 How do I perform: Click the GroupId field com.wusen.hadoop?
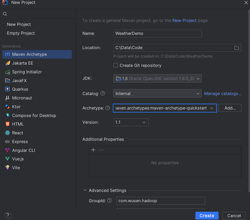tap(161, 201)
